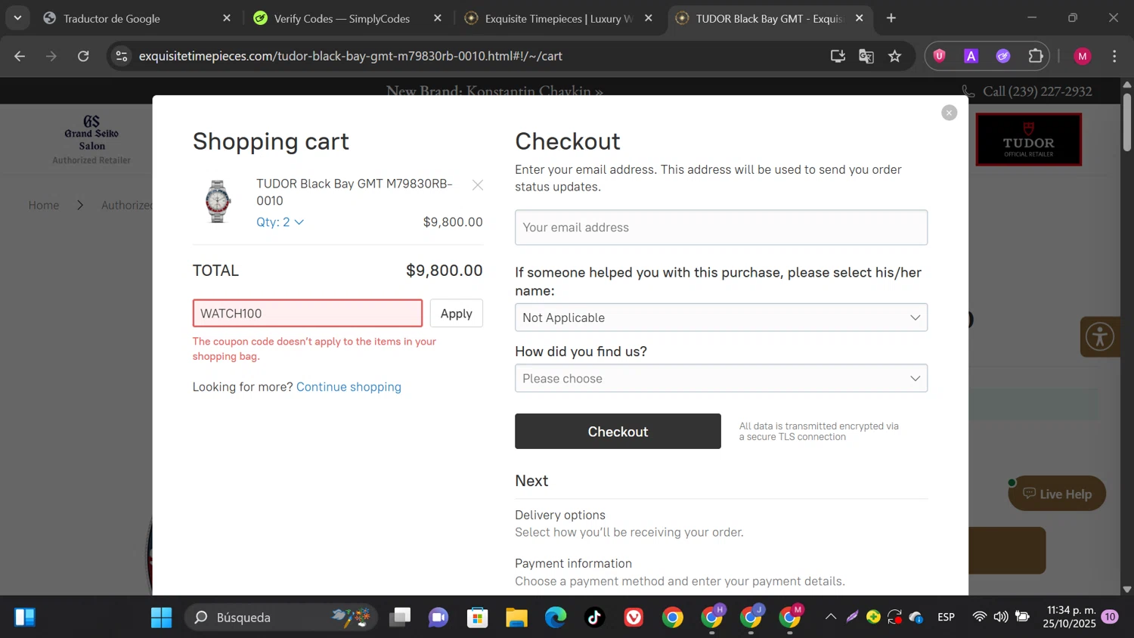
Task: Close the Traductor de Google tab
Action: [x=227, y=18]
